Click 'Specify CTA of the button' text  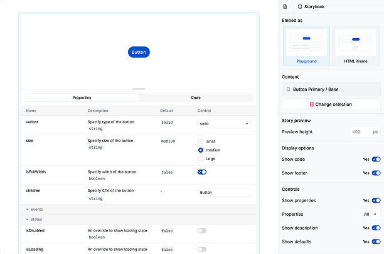coord(110,190)
